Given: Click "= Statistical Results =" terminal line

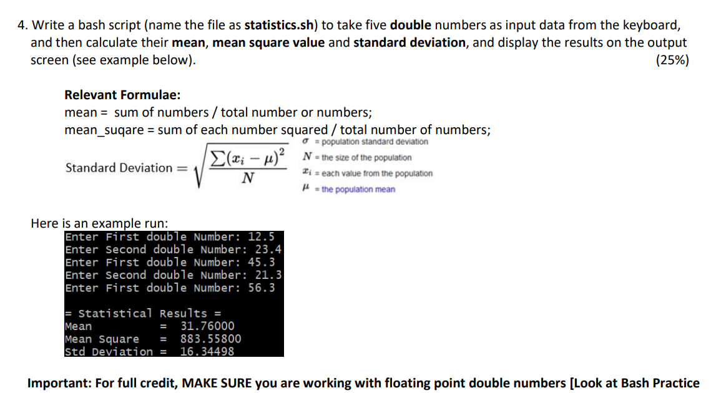Looking at the screenshot, I should tap(143, 314).
